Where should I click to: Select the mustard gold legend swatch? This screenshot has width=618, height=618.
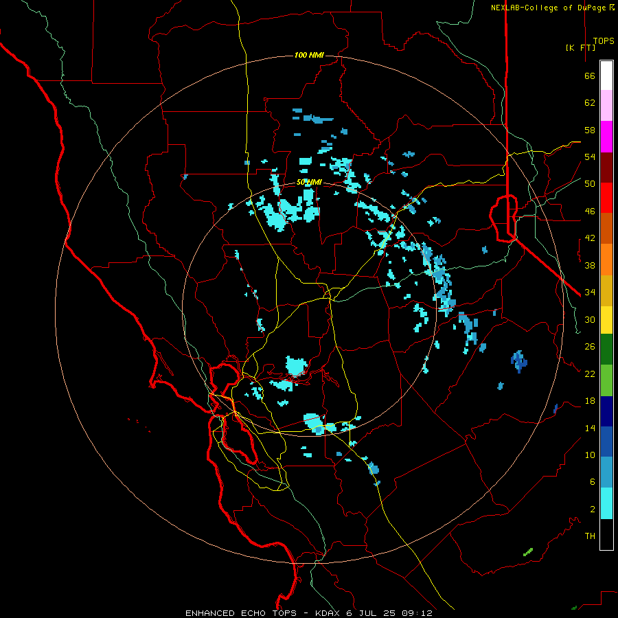click(x=606, y=290)
